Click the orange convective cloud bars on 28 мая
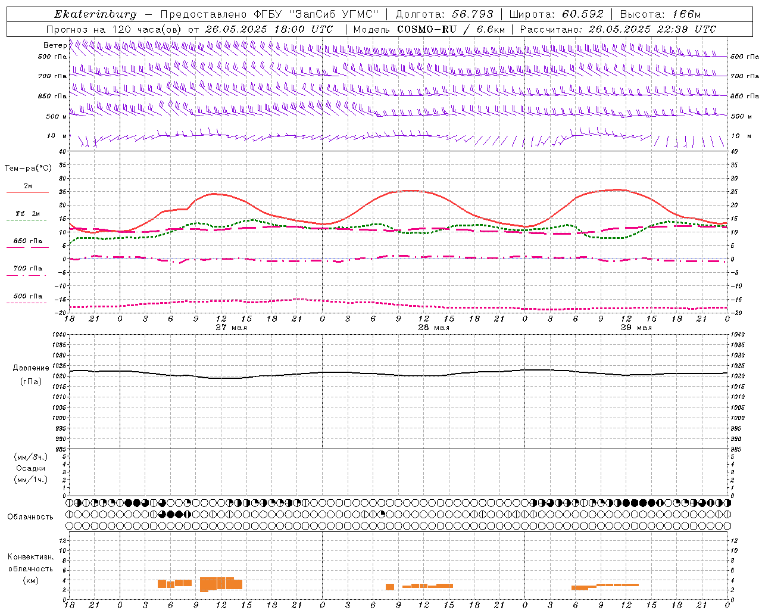Image resolution: width=762 pixels, height=610 pixels. (419, 587)
